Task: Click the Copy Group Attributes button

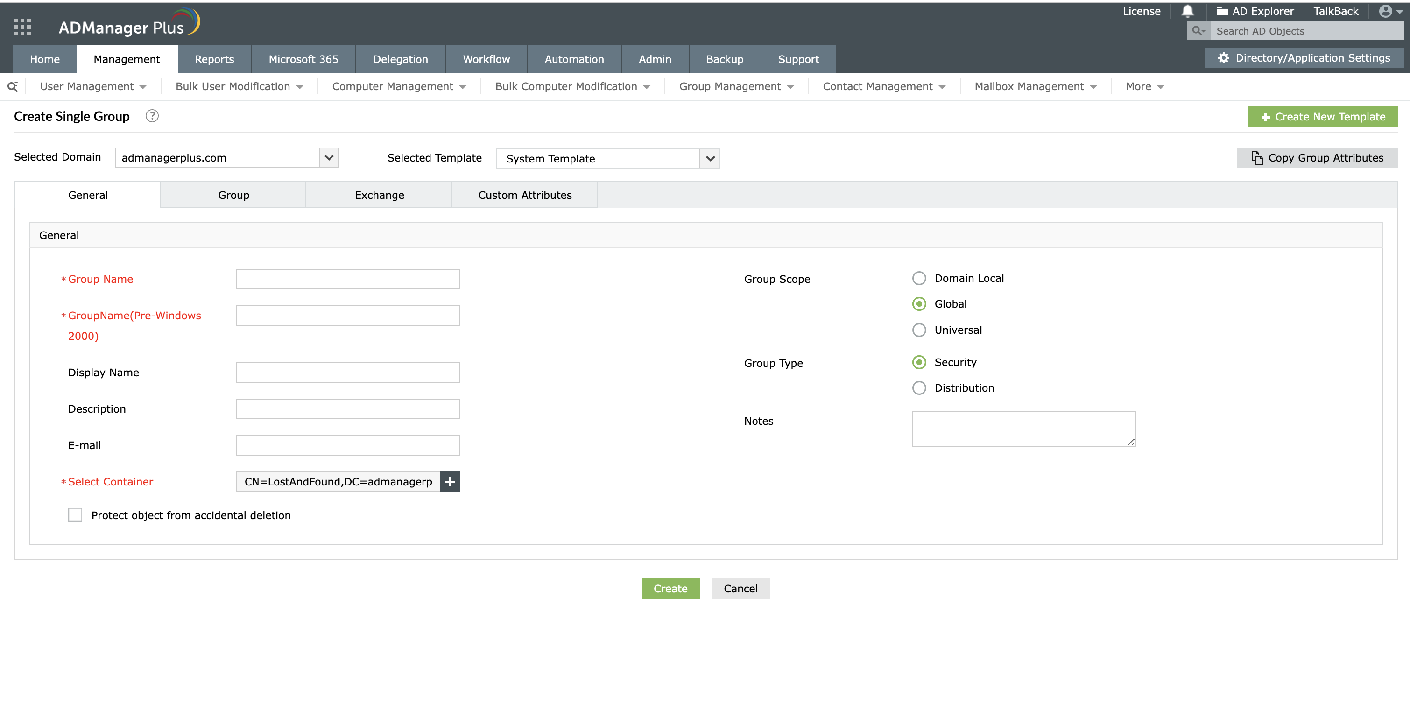Action: click(x=1317, y=158)
